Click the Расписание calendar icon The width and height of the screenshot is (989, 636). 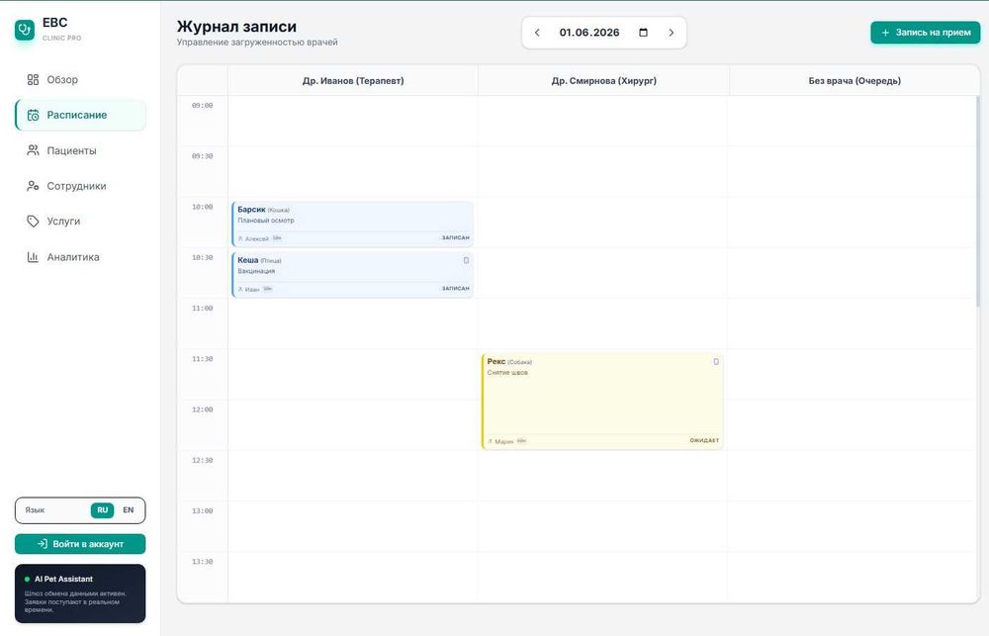click(x=33, y=116)
